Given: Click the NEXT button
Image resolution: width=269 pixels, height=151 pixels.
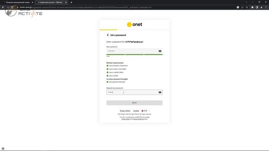Looking at the screenshot, I should point(134,103).
